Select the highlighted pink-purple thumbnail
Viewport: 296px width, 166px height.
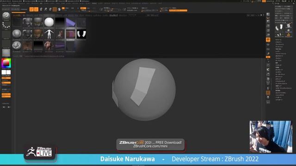pyautogui.click(x=71, y=34)
